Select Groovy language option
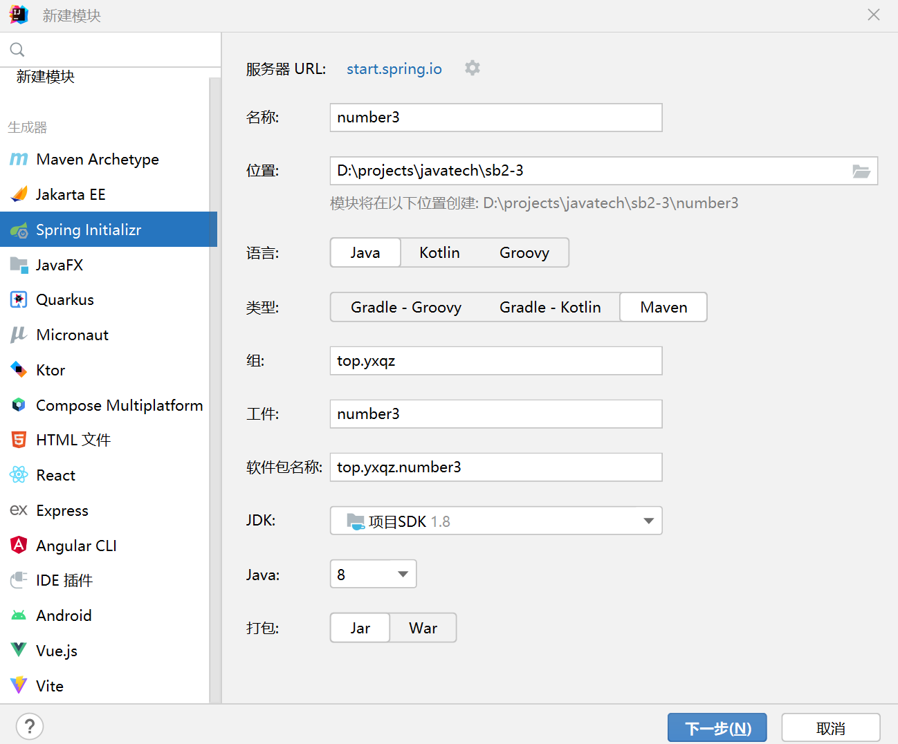 tap(524, 252)
